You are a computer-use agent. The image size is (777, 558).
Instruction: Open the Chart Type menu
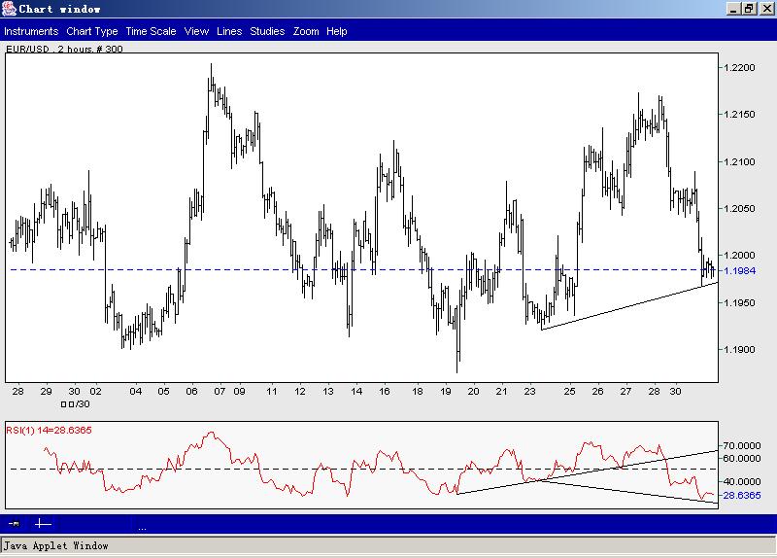[92, 31]
